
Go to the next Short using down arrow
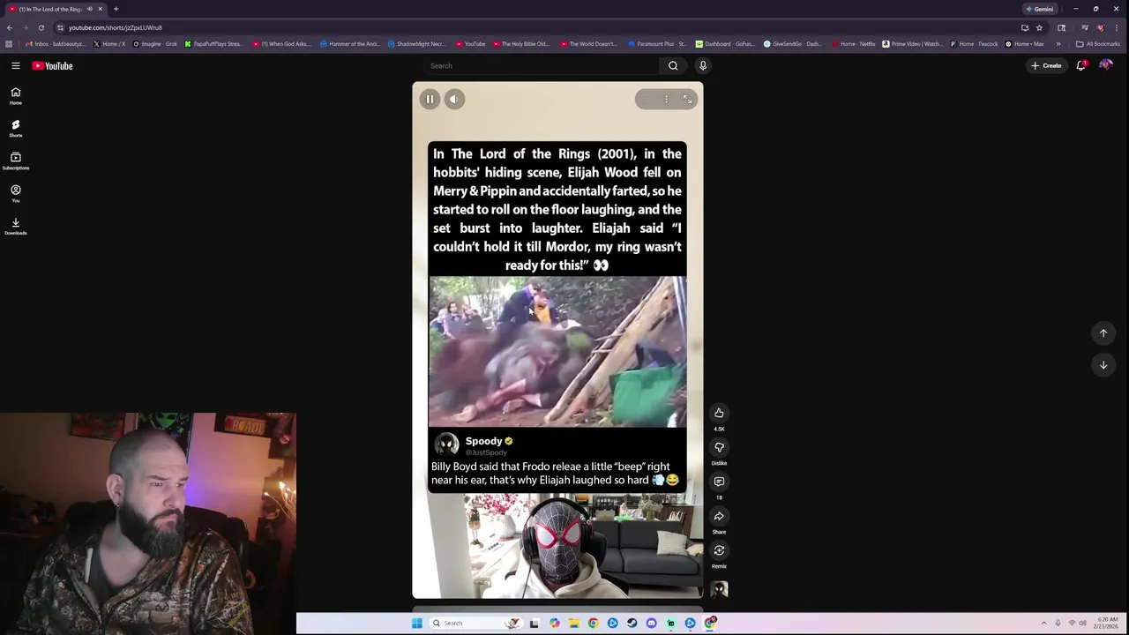[x=1103, y=364]
